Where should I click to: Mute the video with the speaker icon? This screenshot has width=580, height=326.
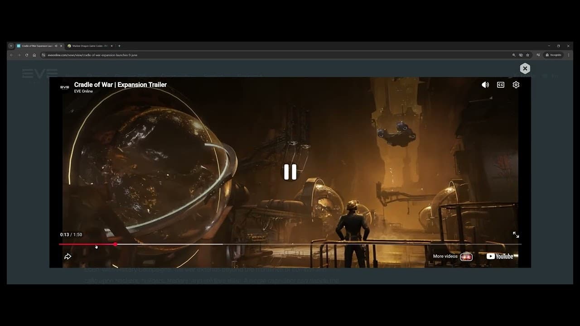point(485,85)
